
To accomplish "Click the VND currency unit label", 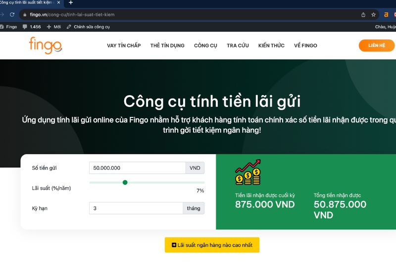I will point(195,168).
